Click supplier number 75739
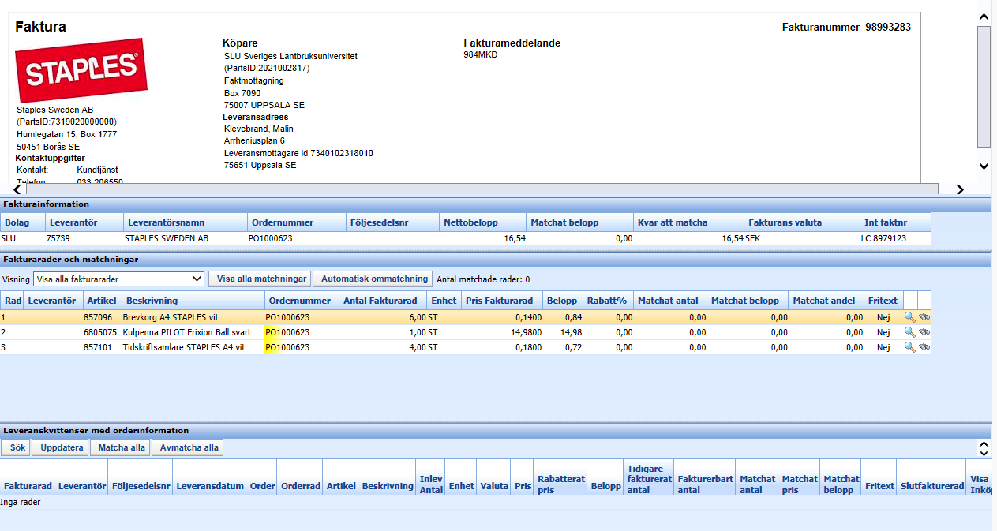997x531 pixels. pyautogui.click(x=58, y=238)
